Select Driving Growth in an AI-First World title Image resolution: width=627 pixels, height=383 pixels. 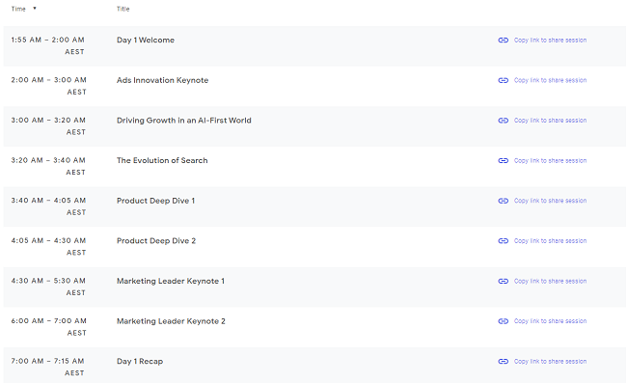click(184, 121)
